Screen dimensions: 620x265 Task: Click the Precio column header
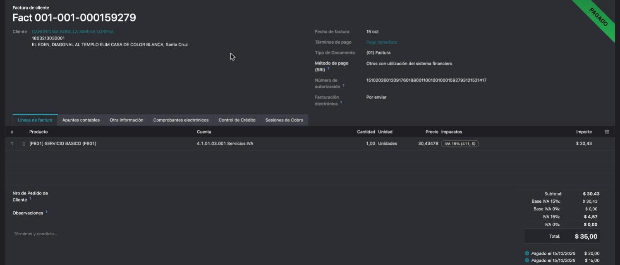pyautogui.click(x=432, y=132)
